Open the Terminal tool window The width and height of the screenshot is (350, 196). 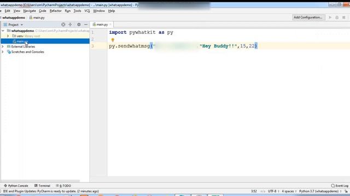pyautogui.click(x=42, y=186)
